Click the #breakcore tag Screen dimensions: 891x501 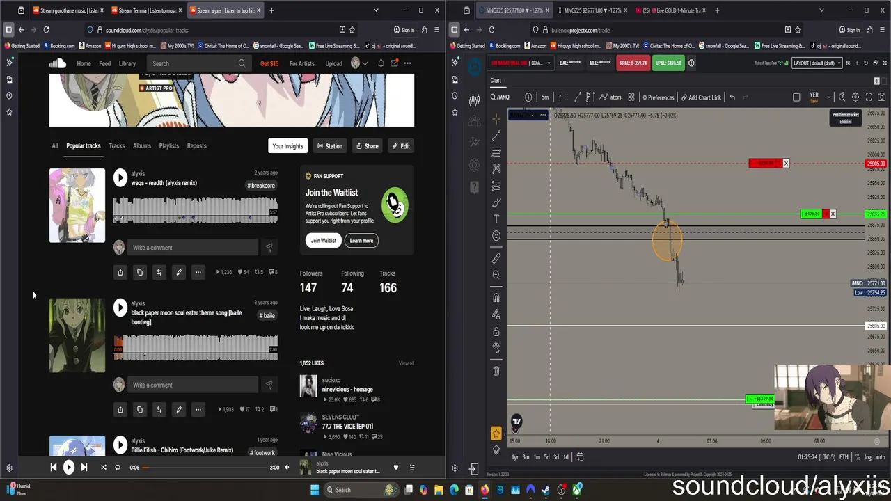coord(262,186)
